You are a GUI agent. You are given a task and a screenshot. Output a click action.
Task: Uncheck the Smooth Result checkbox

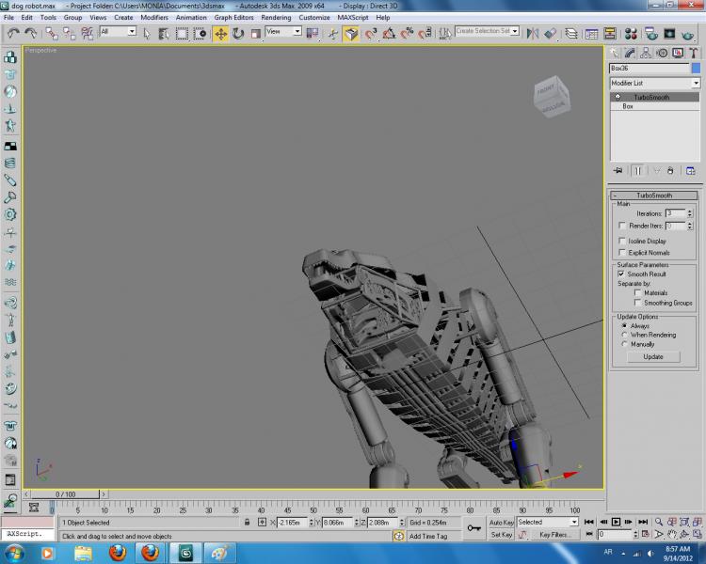(621, 274)
